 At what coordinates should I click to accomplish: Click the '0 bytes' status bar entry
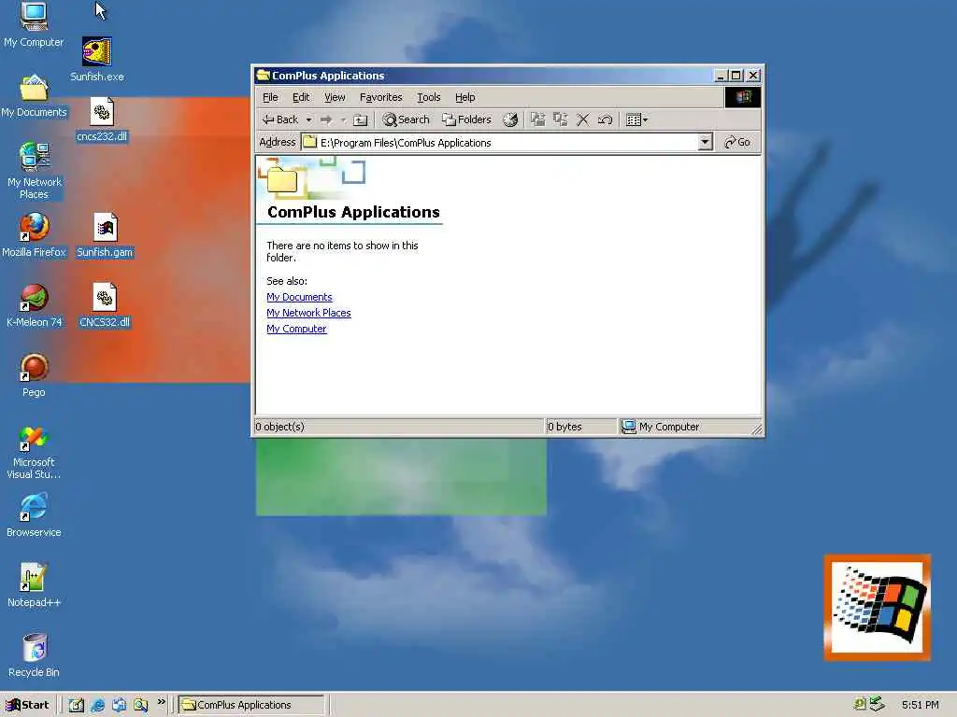coord(564,427)
